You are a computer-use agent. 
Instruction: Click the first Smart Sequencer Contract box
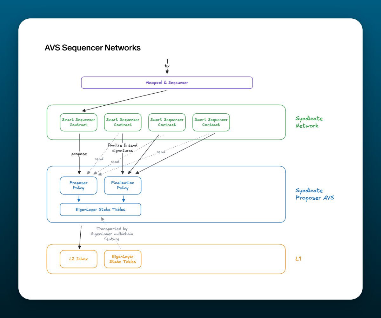(78, 122)
